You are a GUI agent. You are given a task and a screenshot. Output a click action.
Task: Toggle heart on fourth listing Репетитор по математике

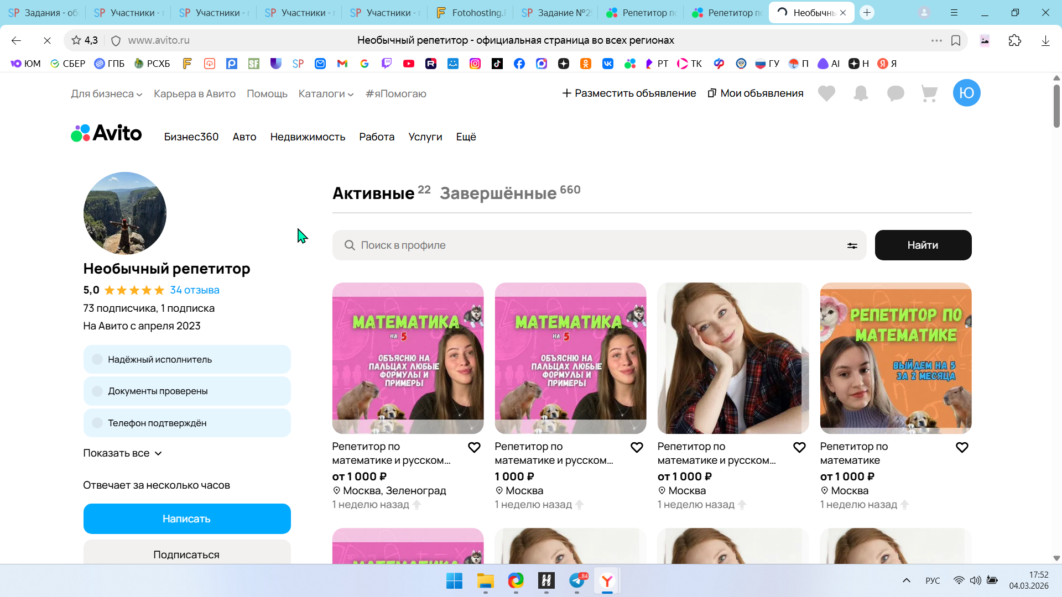pyautogui.click(x=962, y=447)
